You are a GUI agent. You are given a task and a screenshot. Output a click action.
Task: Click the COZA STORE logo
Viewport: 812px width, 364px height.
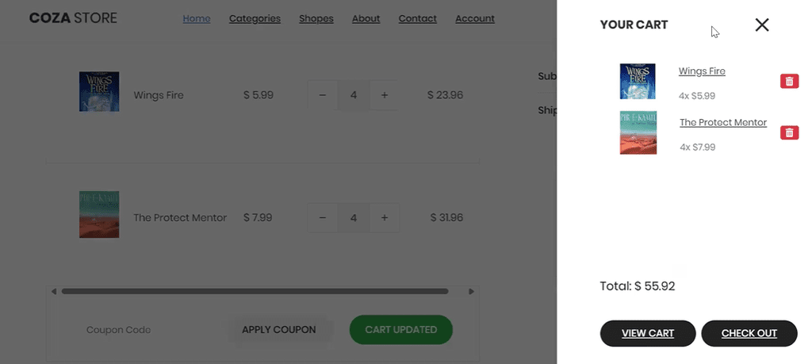coord(73,17)
